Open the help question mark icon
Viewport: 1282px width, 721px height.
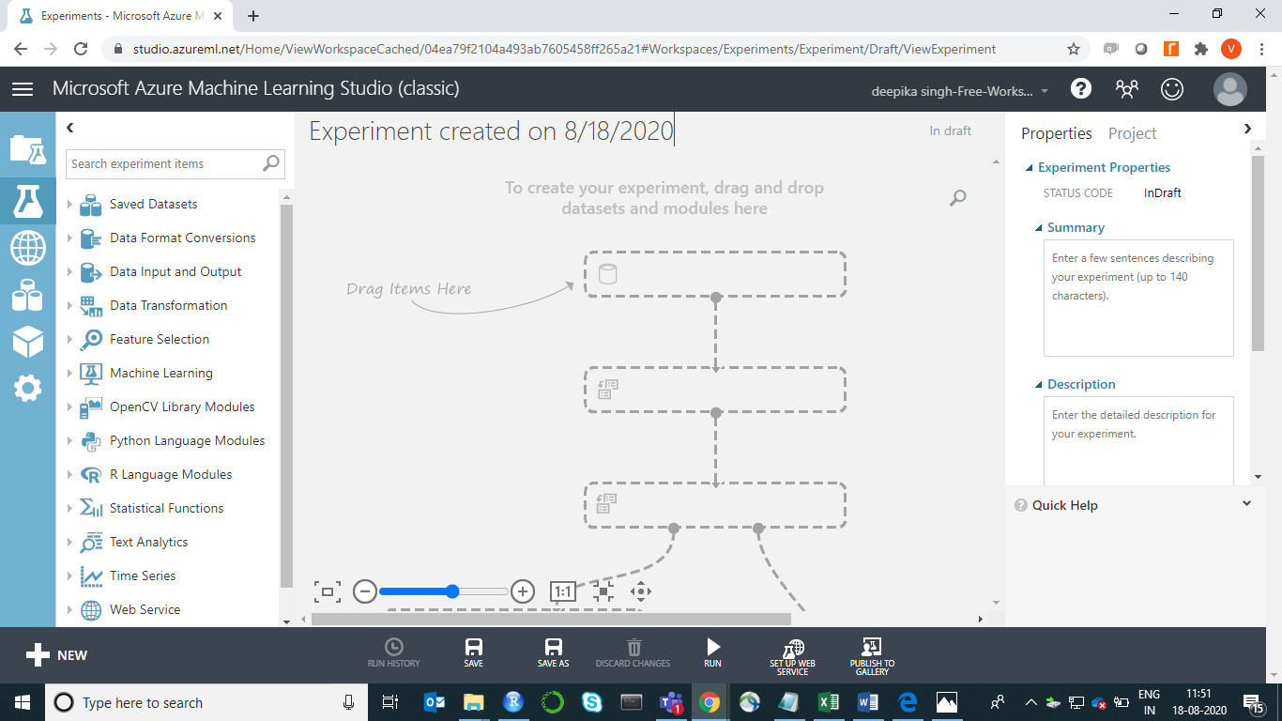click(x=1081, y=88)
